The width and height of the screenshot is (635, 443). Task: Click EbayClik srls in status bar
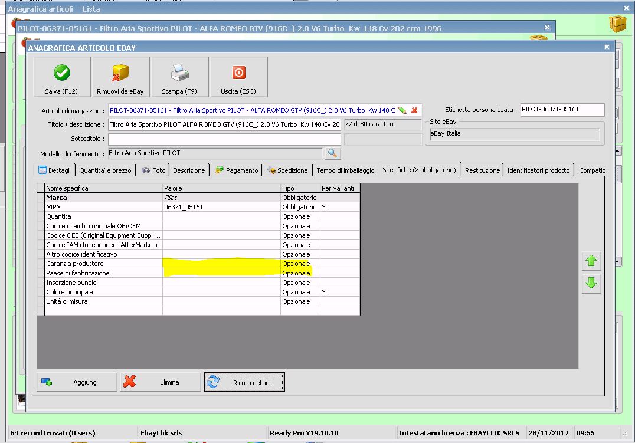click(x=161, y=433)
